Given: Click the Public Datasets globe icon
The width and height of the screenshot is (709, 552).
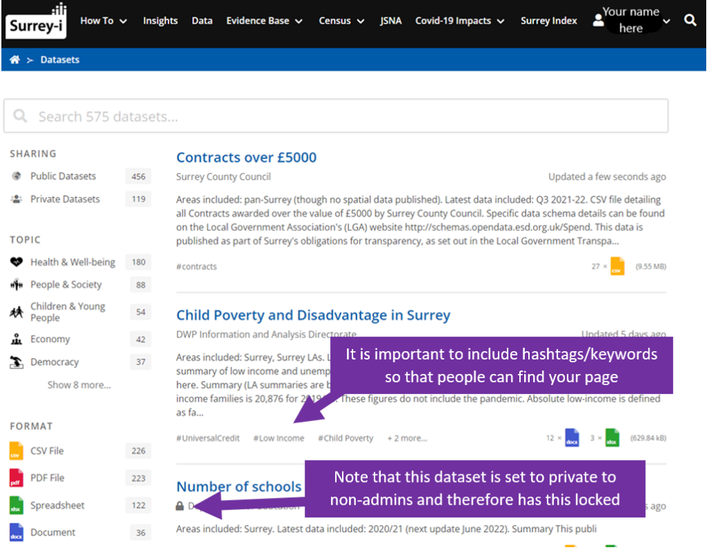Looking at the screenshot, I should [x=17, y=176].
